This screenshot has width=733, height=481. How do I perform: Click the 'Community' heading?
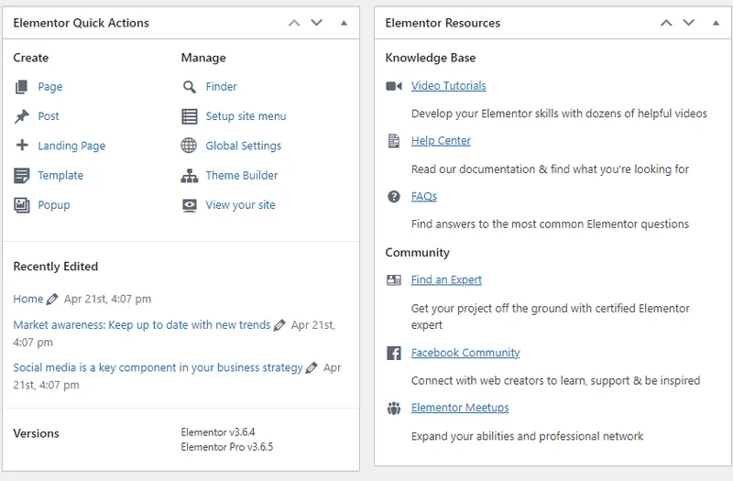pyautogui.click(x=418, y=253)
